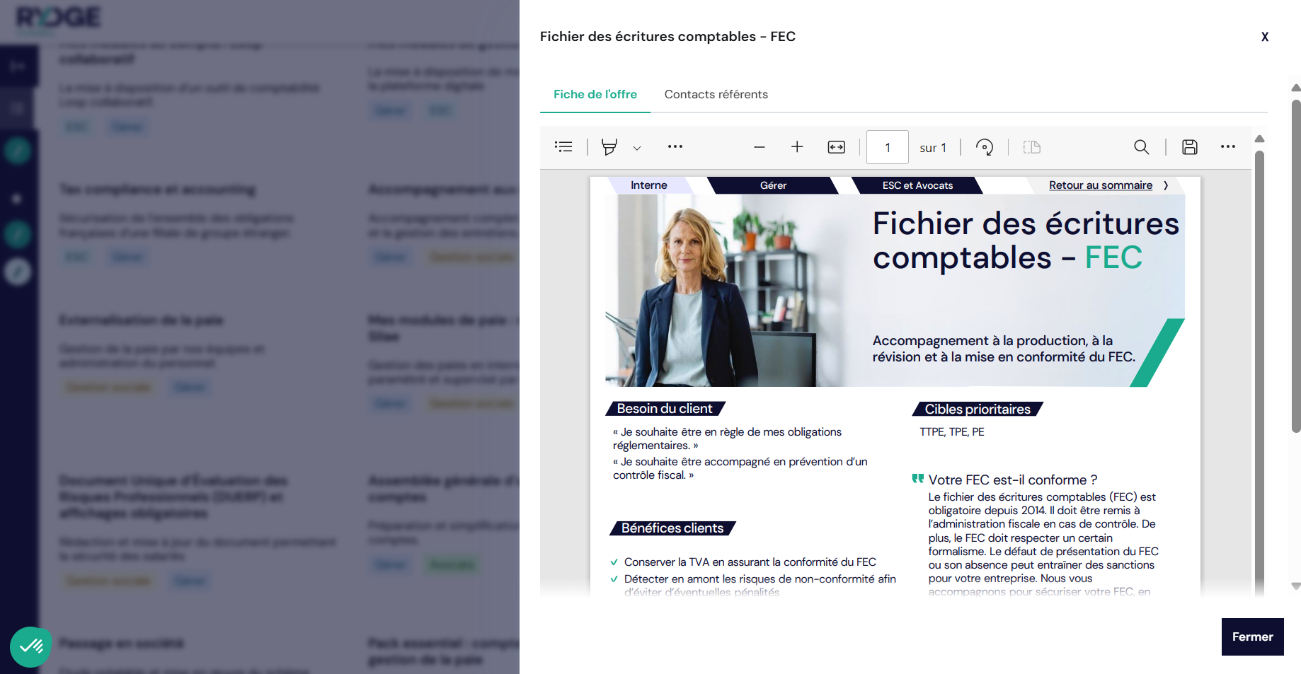The image size is (1301, 674).
Task: Click the 'TTPE, TPE, PE' text
Action: (952, 432)
